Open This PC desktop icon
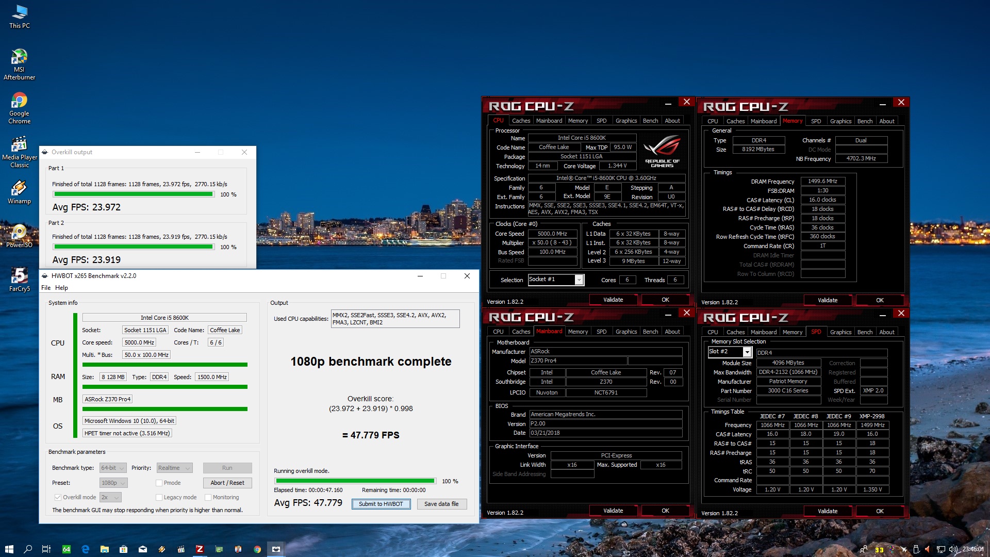 19,17
